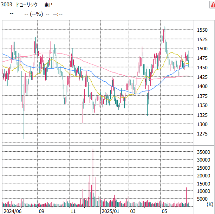
Task: Click price axis label 1500
Action: pyautogui.click(x=202, y=49)
